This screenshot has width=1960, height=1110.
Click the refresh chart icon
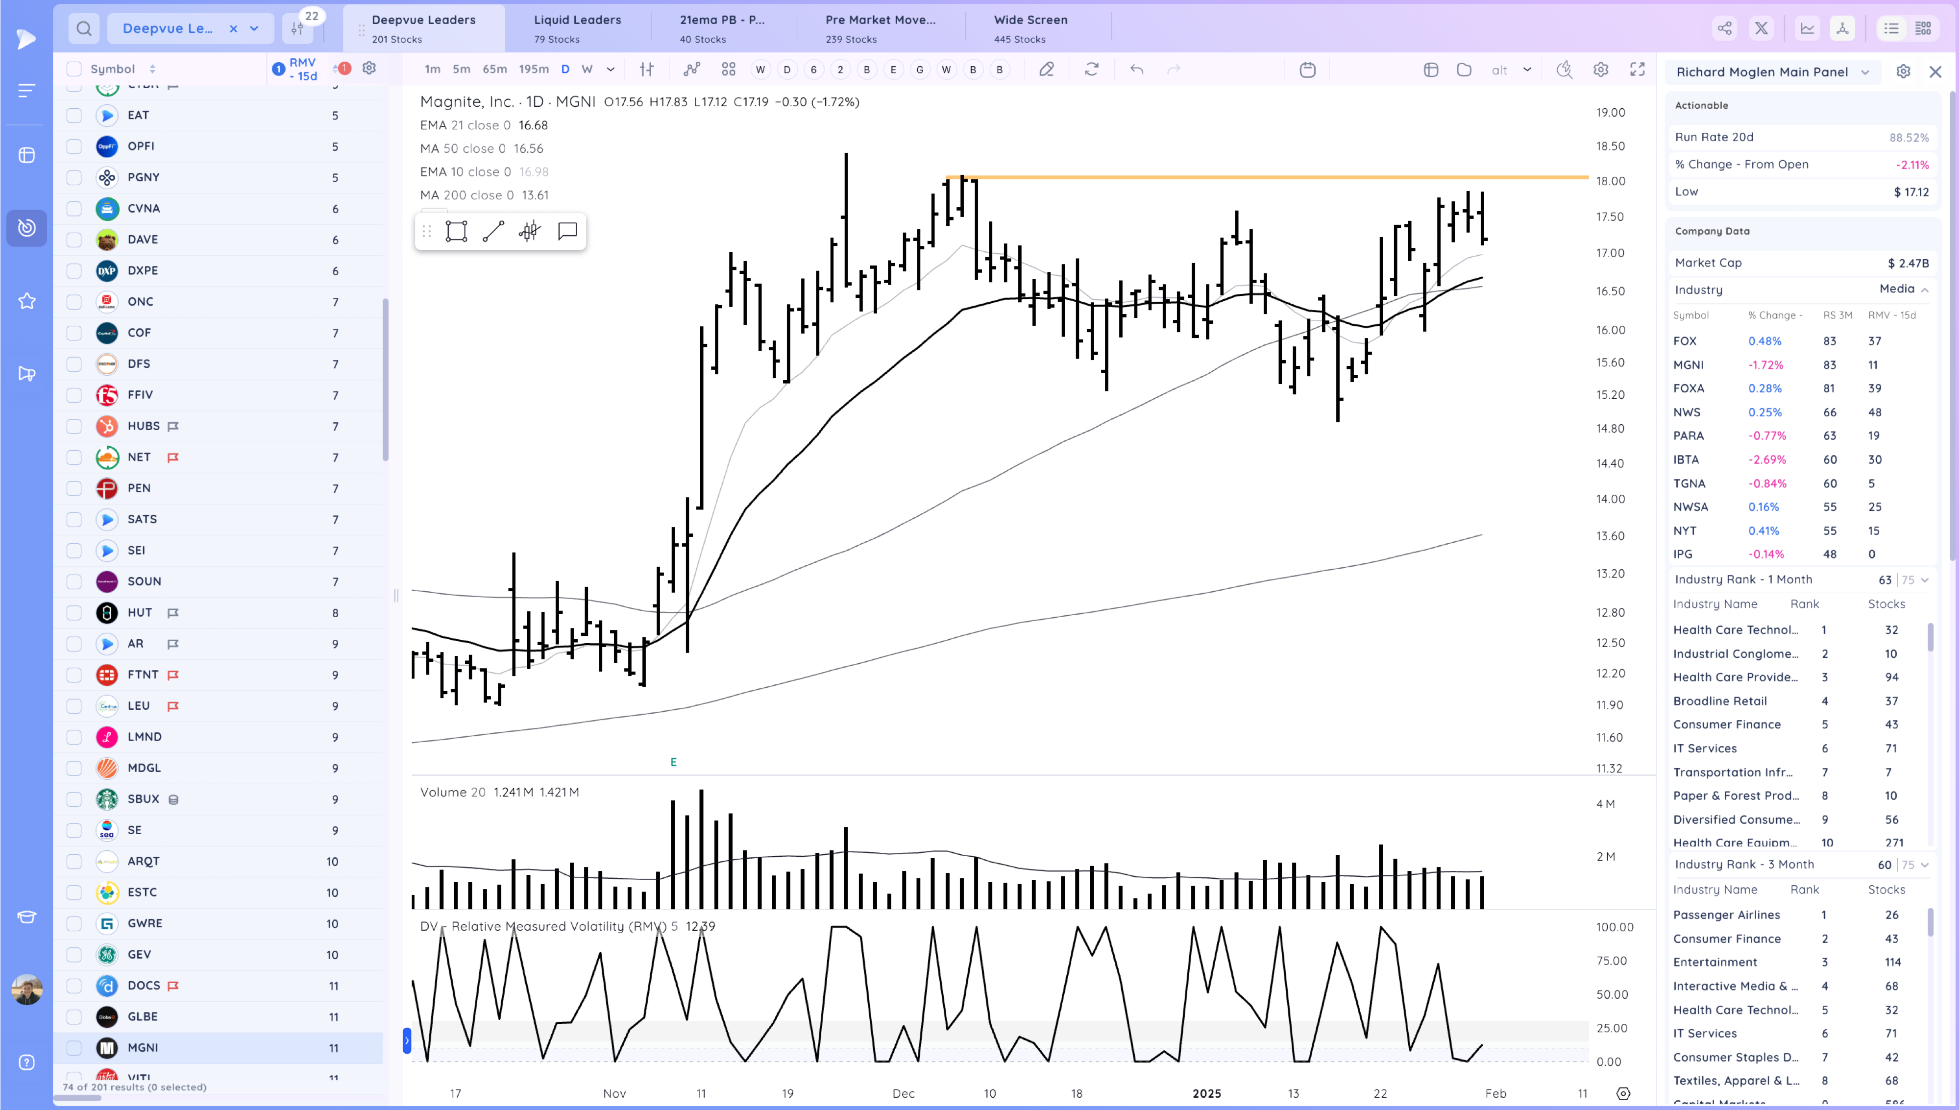(1091, 70)
